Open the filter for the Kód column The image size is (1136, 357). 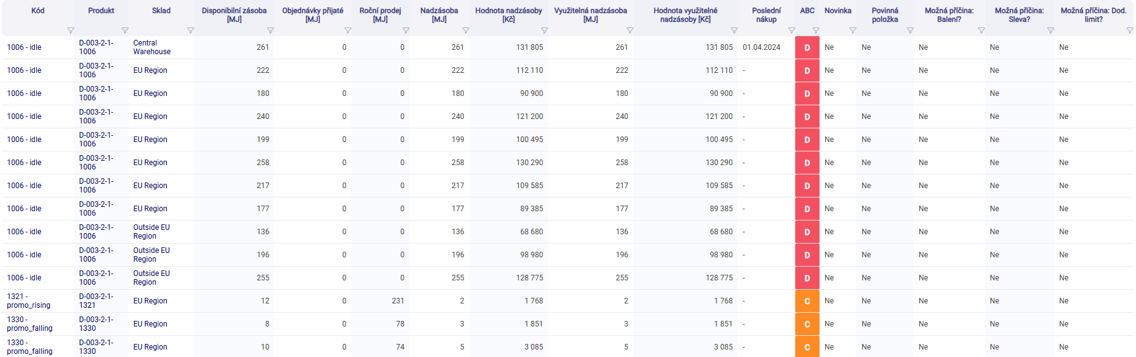(x=71, y=31)
